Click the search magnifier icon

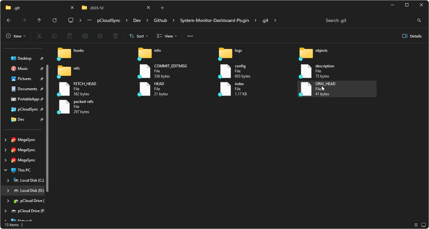419,20
